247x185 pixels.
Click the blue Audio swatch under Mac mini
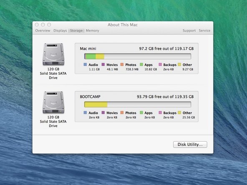tap(85, 65)
